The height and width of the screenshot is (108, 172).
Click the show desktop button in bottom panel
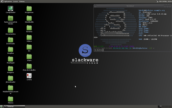point(1,106)
